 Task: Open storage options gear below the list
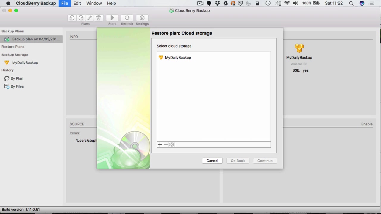click(x=172, y=144)
